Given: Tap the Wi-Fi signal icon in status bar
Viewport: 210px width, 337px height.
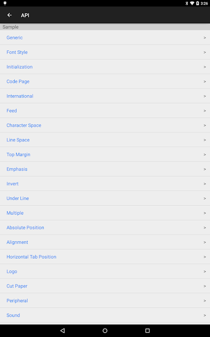Looking at the screenshot, I should (x=192, y=3).
